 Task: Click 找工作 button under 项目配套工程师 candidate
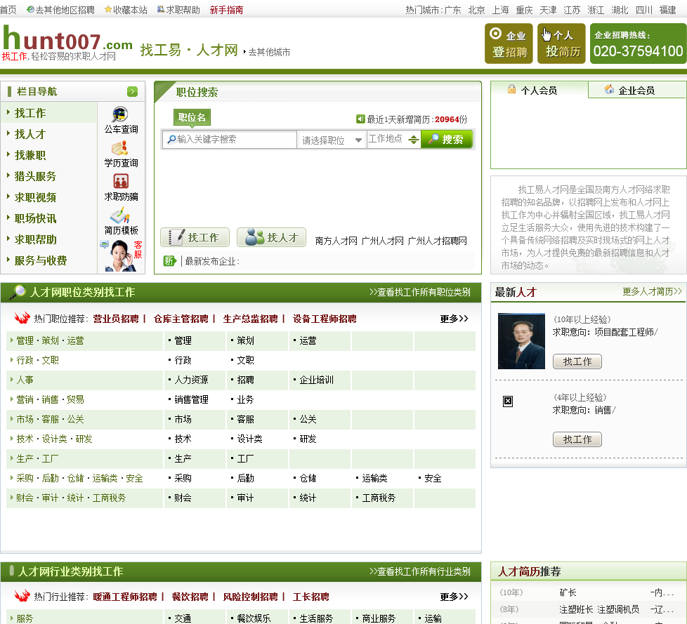click(x=577, y=361)
